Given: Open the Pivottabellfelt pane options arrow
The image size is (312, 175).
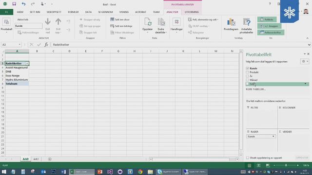Looking at the screenshot, I should 304,54.
